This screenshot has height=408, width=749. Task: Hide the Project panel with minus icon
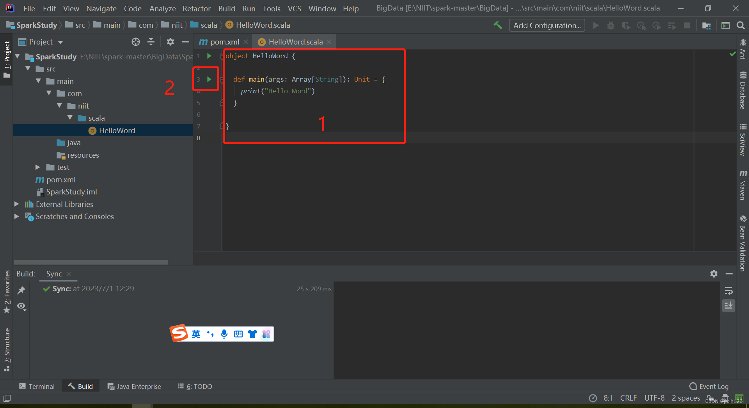pos(186,42)
